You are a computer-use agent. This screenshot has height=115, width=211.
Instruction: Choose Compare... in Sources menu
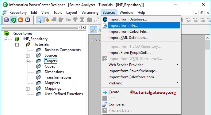coord(141,104)
